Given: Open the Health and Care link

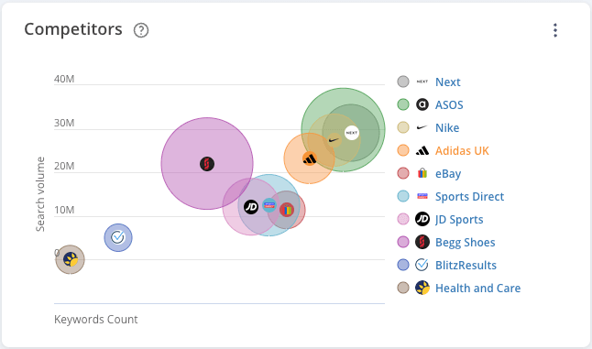Looking at the screenshot, I should [x=477, y=289].
